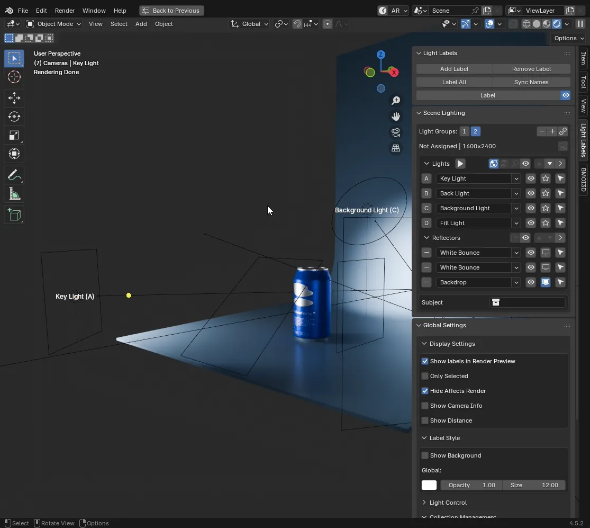Click the Remove Label button
Viewport: 590px width, 528px height.
[531, 69]
